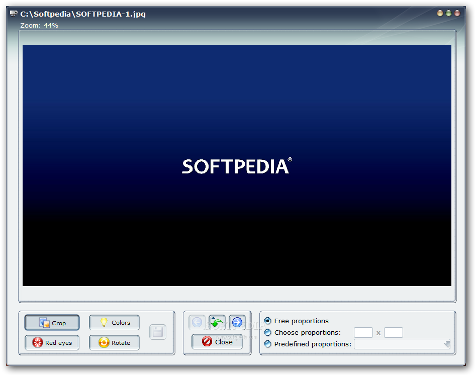
Task: Click the green maximize window button
Action: pyautogui.click(x=449, y=13)
